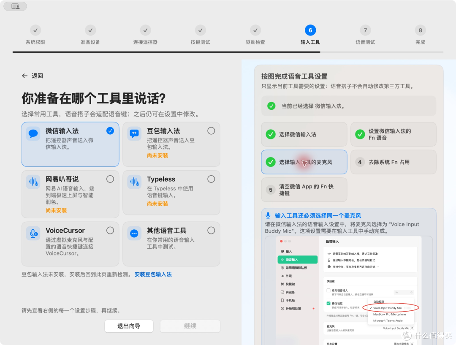
Task: Click blue microphone icon beside 输入工具还必须选择同一个麦克风
Action: point(268,215)
